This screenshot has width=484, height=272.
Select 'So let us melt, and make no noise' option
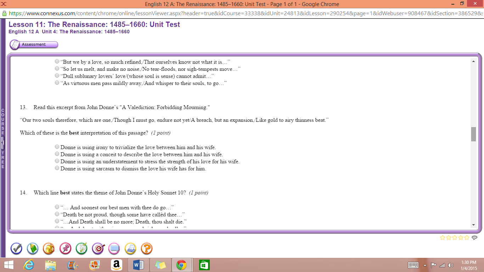point(57,68)
